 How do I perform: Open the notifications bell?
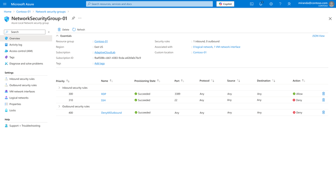coord(261,4)
